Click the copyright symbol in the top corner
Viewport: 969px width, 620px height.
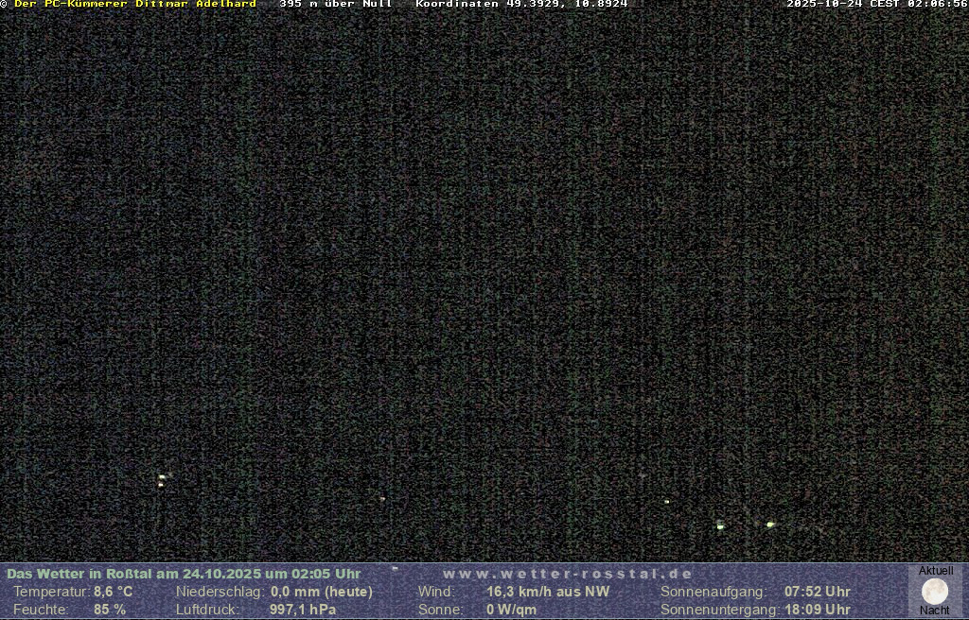tap(4, 5)
